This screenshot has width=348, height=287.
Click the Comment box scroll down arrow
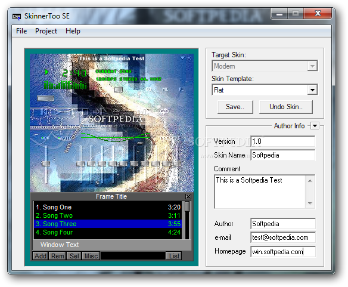[x=310, y=203]
